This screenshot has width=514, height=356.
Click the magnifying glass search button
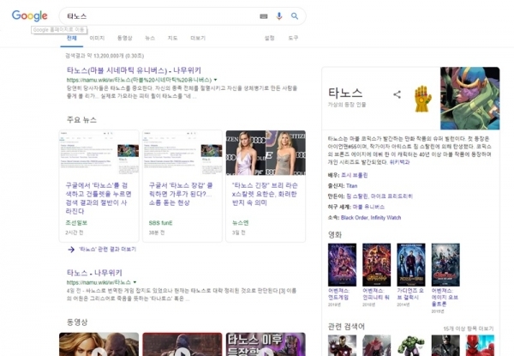tap(295, 16)
